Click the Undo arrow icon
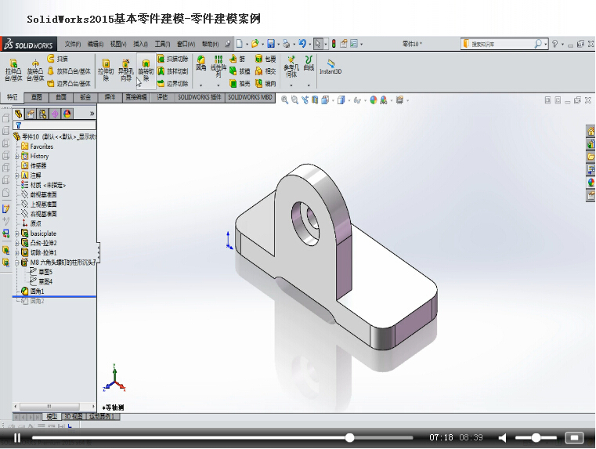The width and height of the screenshot is (596, 449). [x=302, y=44]
